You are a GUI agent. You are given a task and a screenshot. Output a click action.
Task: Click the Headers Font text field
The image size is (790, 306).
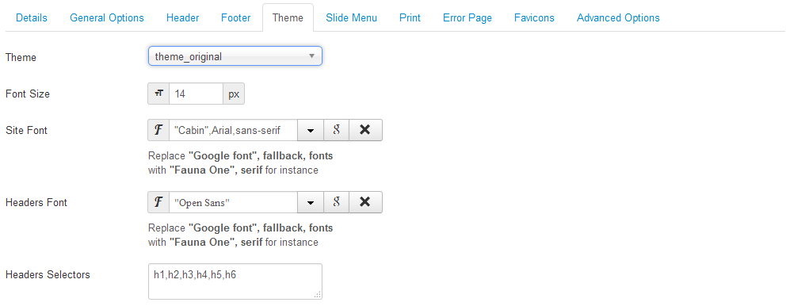click(x=233, y=202)
